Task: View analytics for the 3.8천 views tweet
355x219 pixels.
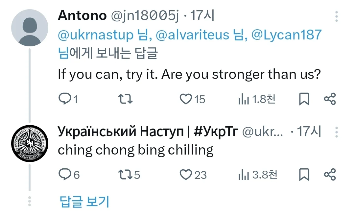Action: 258,175
